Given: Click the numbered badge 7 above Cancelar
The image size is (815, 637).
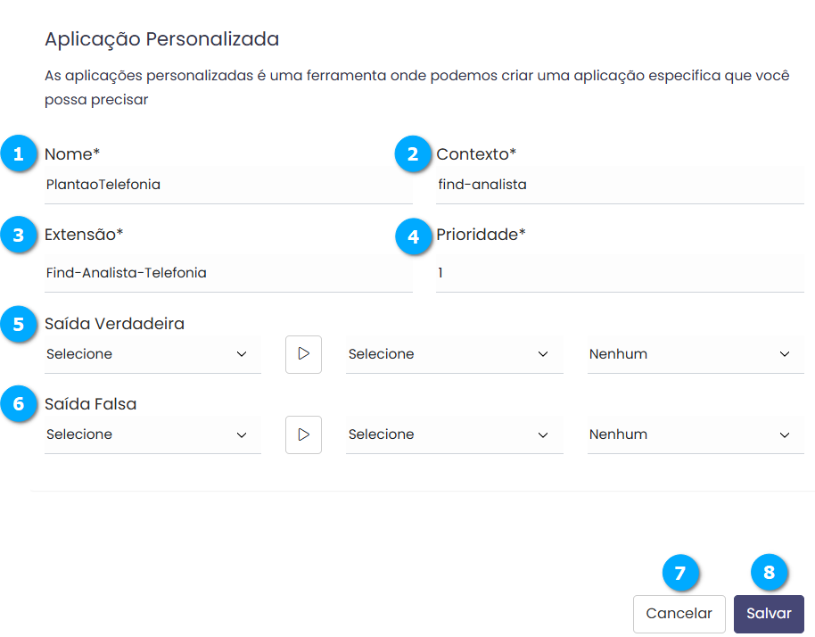Looking at the screenshot, I should pyautogui.click(x=680, y=574).
